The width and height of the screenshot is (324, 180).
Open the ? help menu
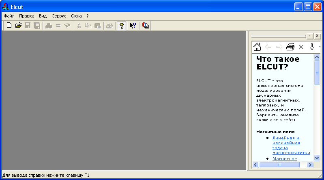(x=88, y=16)
